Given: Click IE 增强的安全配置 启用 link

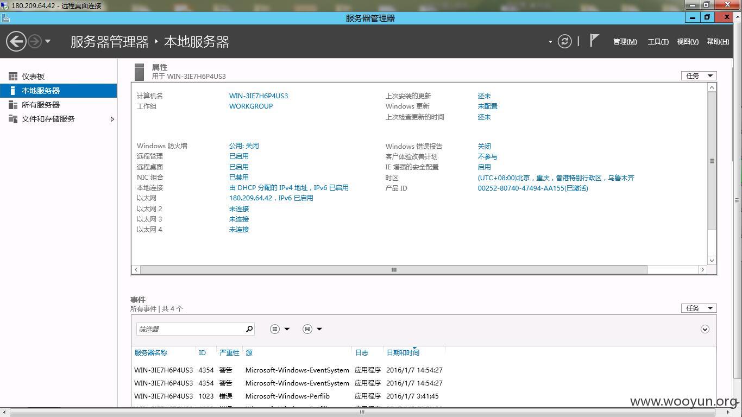Looking at the screenshot, I should click(x=484, y=167).
